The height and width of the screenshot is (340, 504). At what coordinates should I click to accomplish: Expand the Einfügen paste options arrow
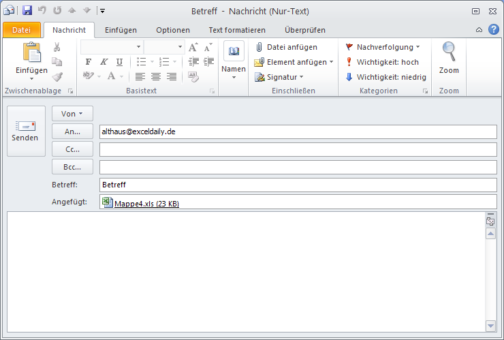31,79
